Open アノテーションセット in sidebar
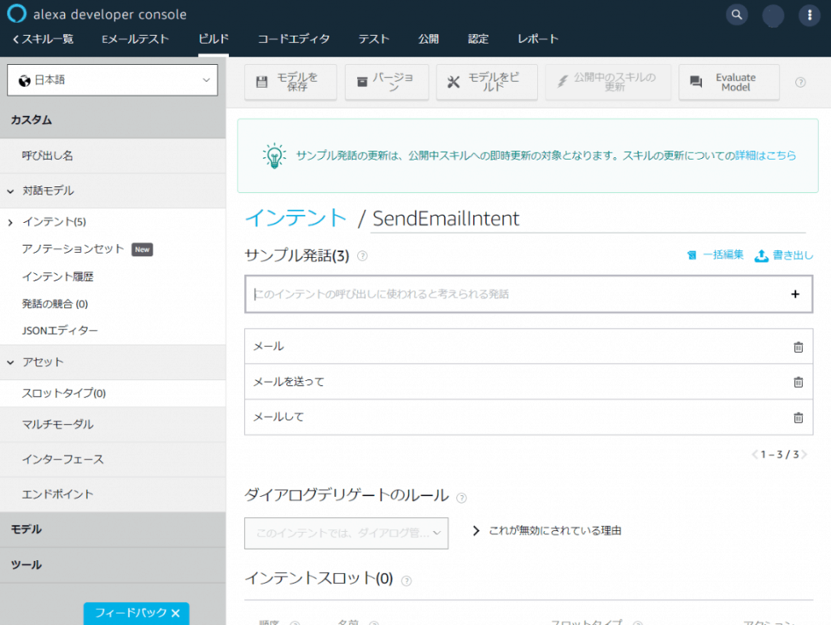 tap(73, 249)
